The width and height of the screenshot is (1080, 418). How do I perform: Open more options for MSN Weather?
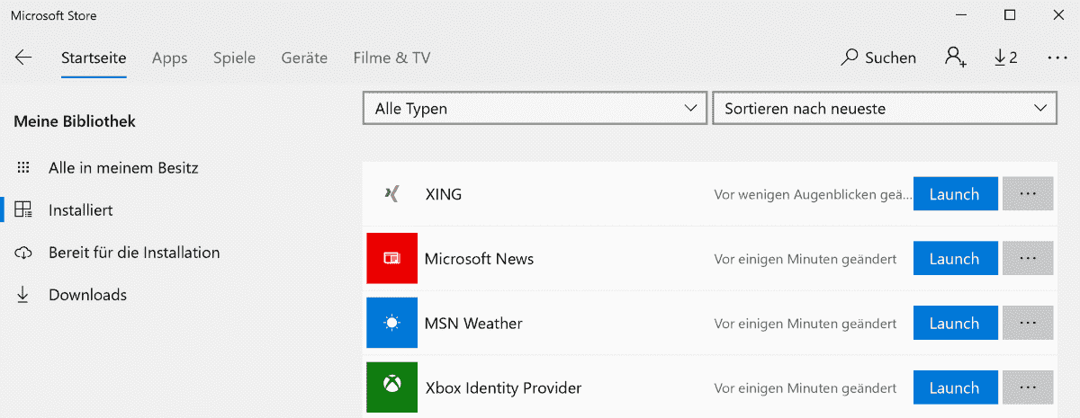(1028, 323)
